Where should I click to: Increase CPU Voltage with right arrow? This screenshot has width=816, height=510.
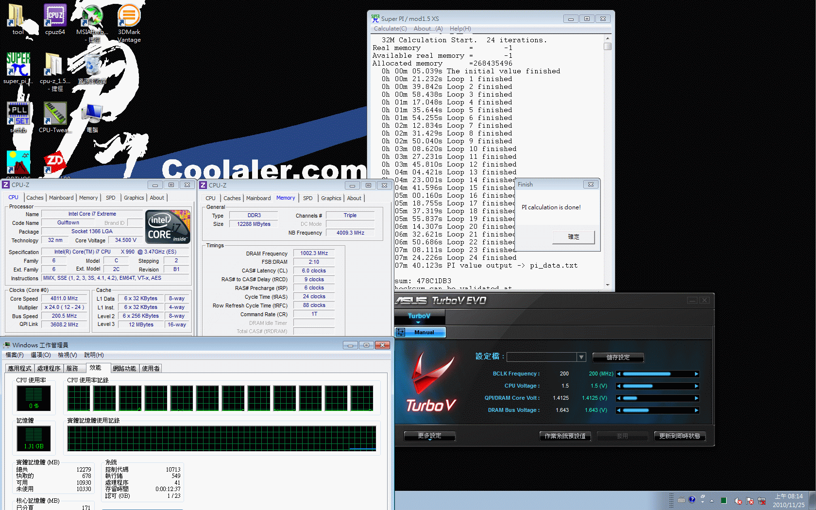(696, 386)
